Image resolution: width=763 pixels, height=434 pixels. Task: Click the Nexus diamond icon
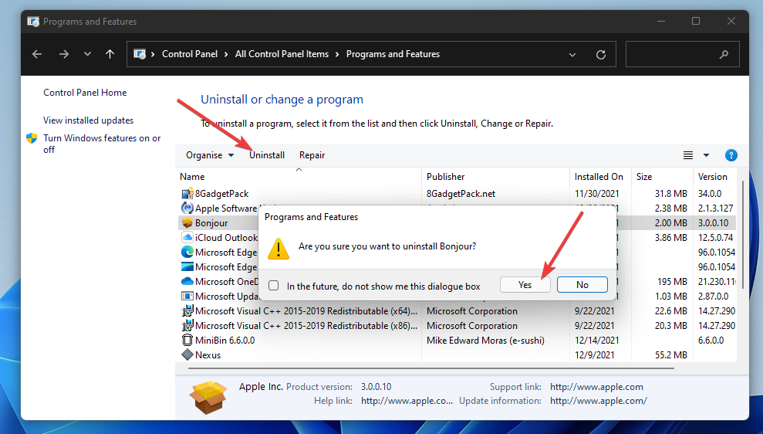tap(187, 354)
